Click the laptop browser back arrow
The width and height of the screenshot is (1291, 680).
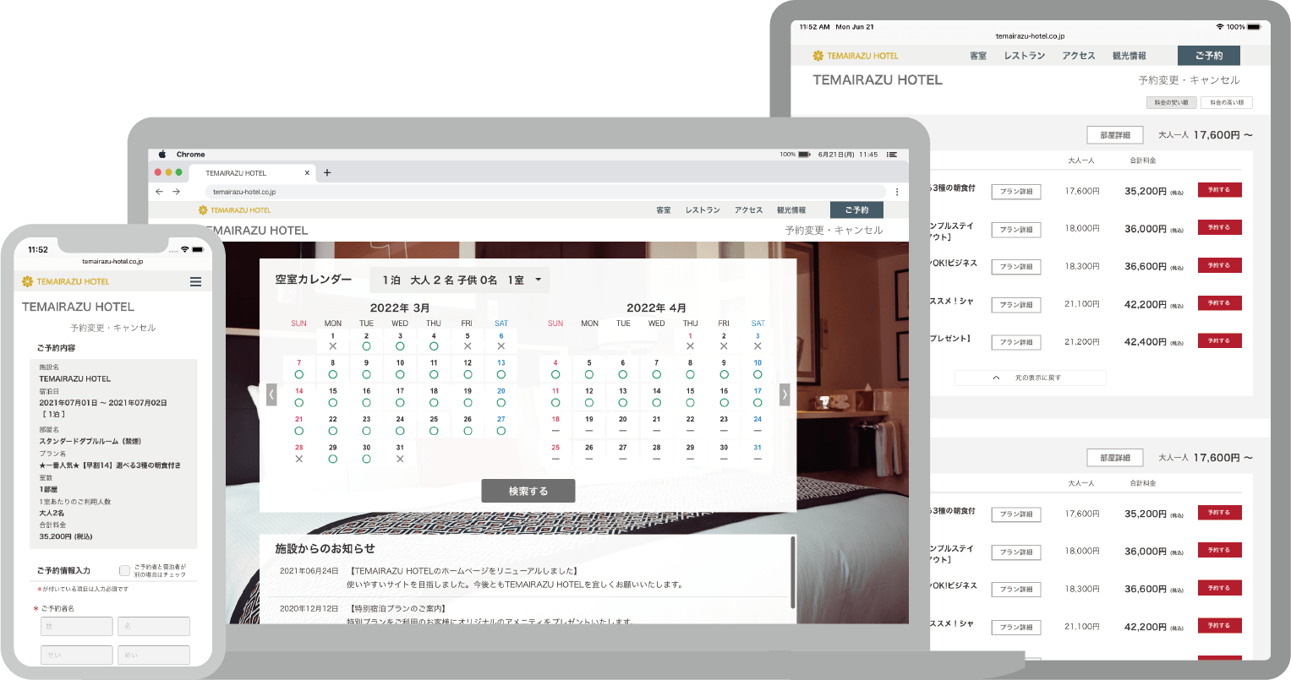tap(159, 192)
